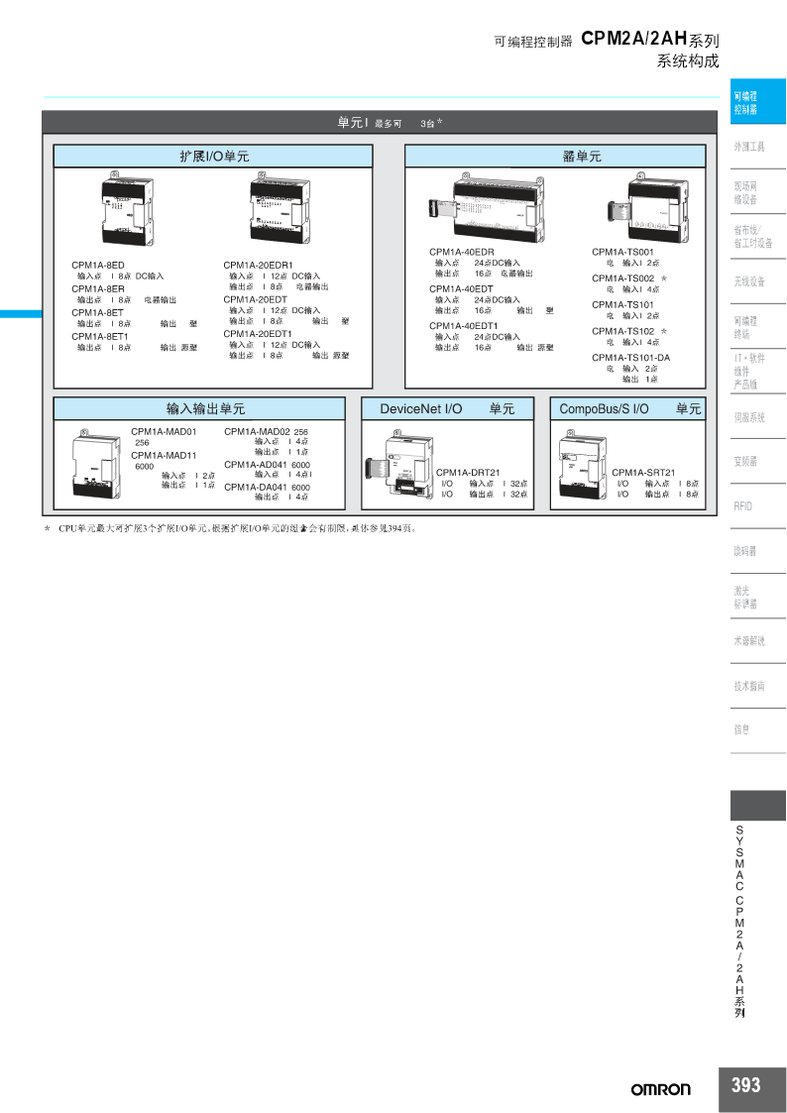Select the 信息 side tab
This screenshot has height=1113, width=787.
point(758,730)
